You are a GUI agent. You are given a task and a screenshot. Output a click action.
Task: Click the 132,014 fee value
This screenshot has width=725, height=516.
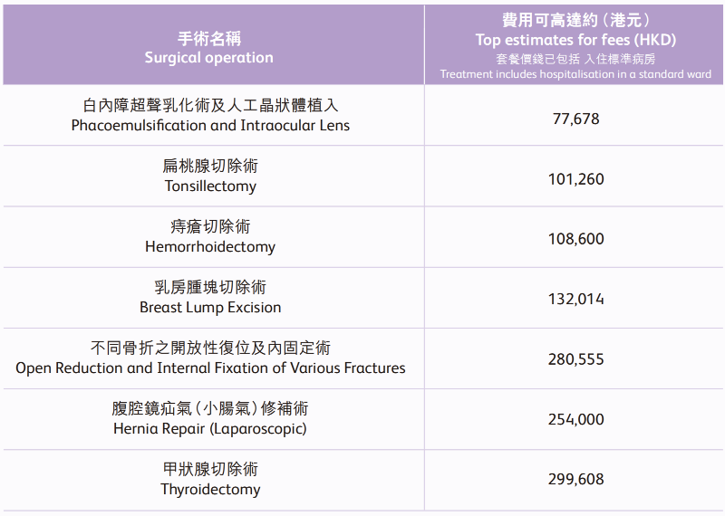click(575, 299)
